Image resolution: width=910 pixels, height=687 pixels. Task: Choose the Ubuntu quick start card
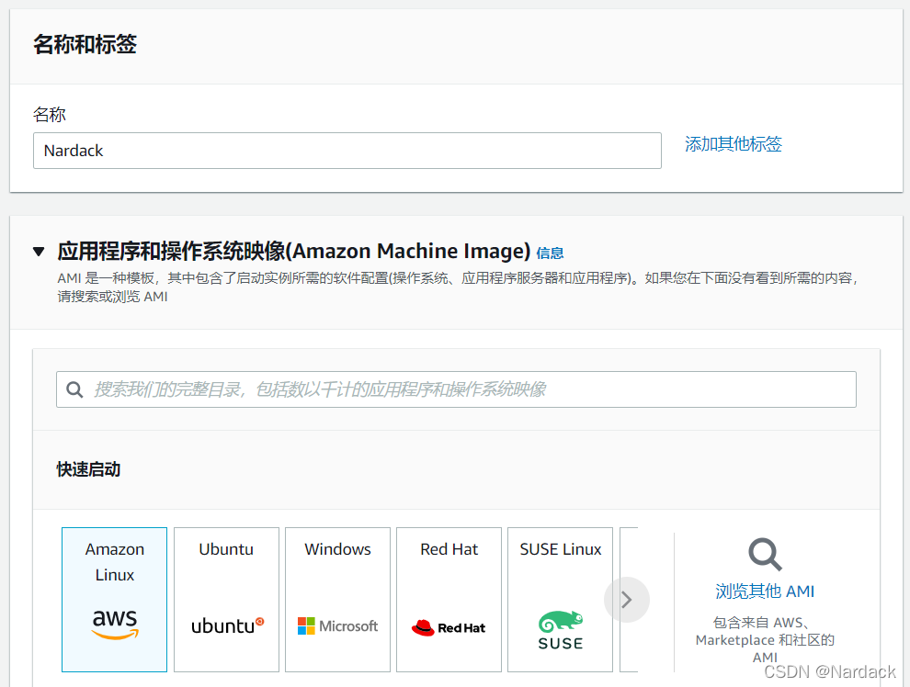click(226, 600)
